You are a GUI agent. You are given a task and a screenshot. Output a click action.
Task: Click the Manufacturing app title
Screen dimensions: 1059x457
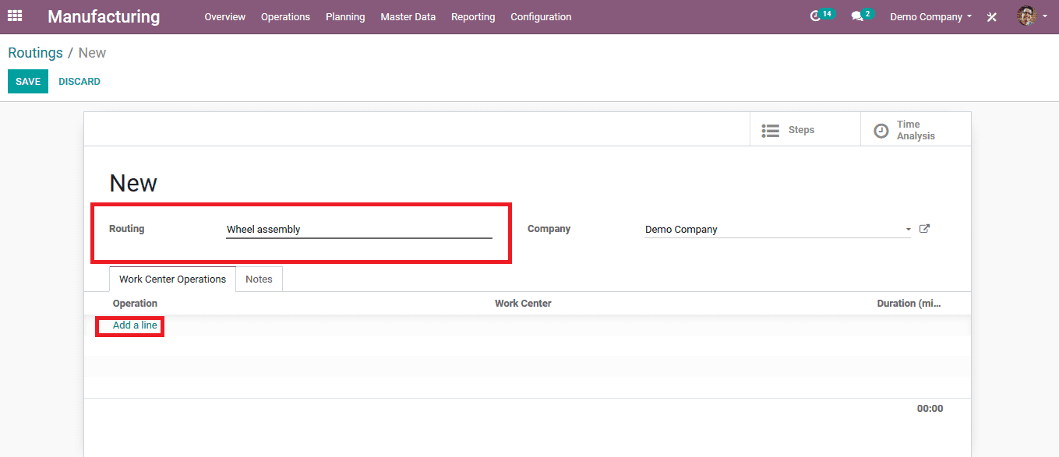coord(104,16)
